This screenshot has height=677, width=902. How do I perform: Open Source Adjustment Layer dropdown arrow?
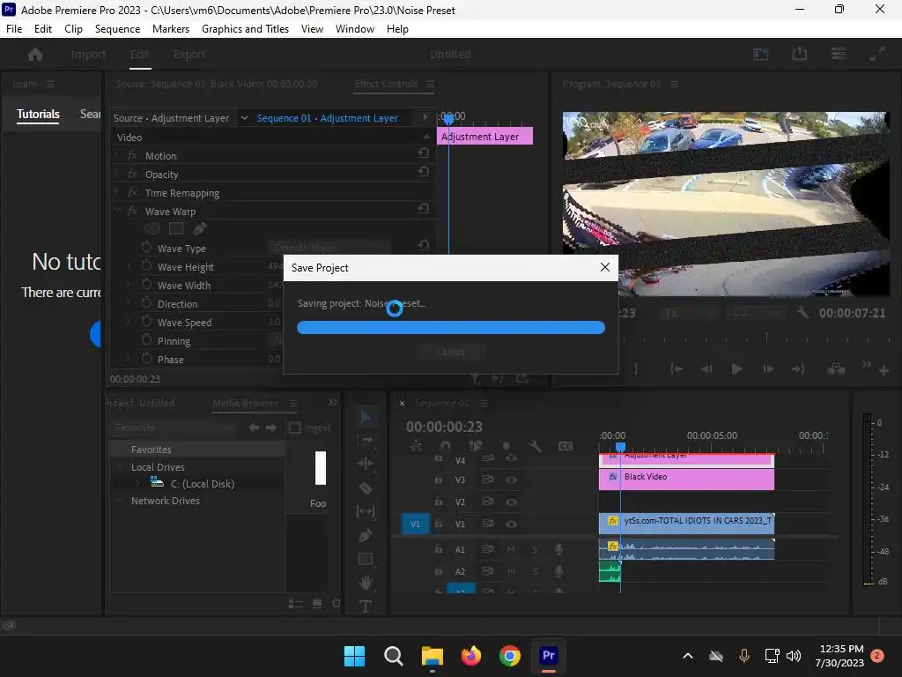tap(244, 118)
